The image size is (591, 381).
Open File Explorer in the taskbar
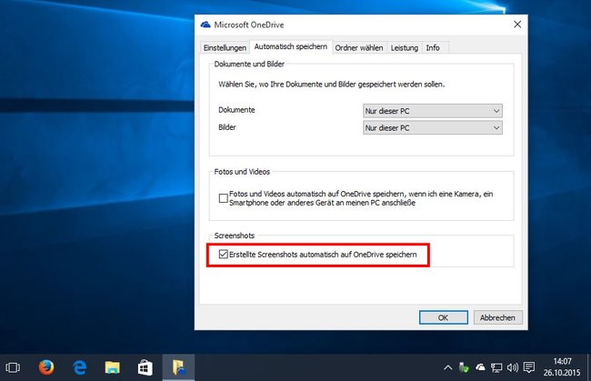[x=113, y=367]
